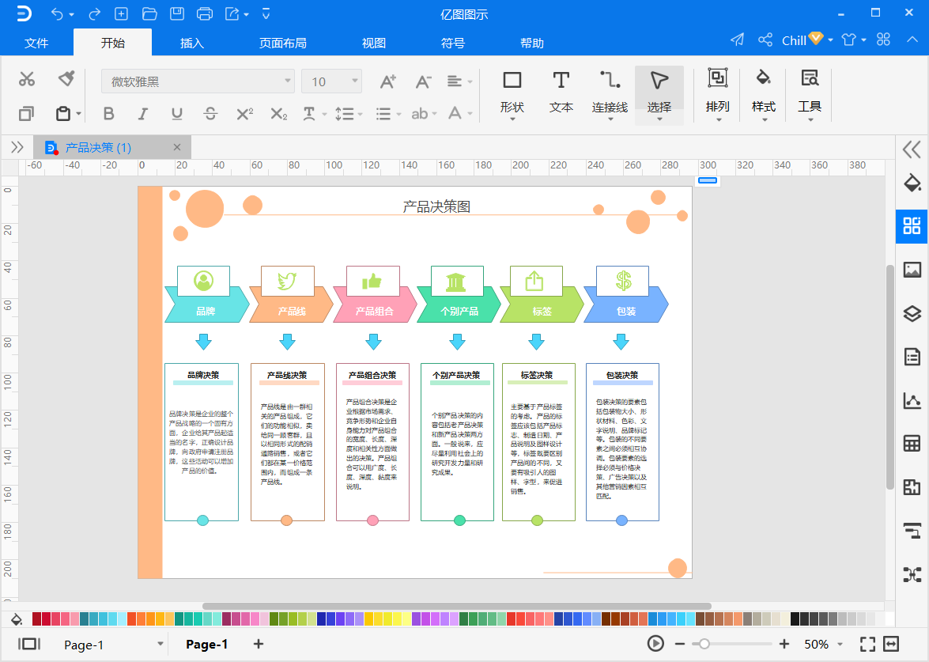Switch to the 插入 ribbon tab
Image resolution: width=929 pixels, height=662 pixels.
(x=192, y=43)
